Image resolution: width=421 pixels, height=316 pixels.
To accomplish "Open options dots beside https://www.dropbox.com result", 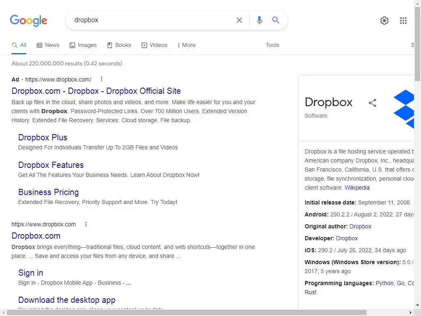I will coord(86,224).
